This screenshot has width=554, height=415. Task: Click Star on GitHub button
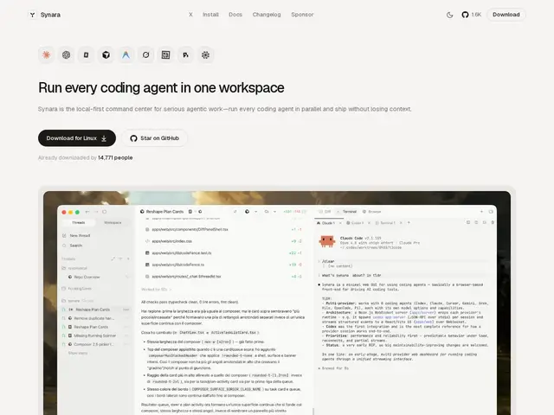154,138
